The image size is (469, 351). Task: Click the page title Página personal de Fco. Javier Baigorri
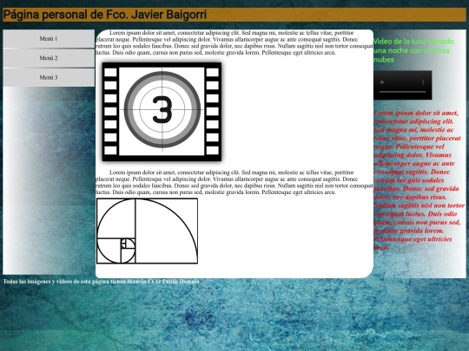105,15
